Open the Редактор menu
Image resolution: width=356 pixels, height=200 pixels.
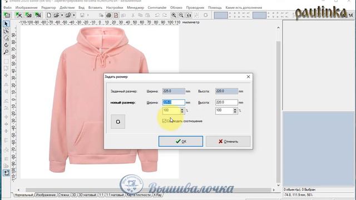(x=48, y=7)
